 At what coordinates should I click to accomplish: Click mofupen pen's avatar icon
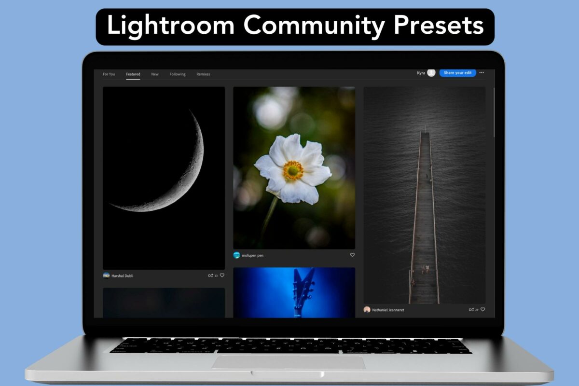coord(236,255)
